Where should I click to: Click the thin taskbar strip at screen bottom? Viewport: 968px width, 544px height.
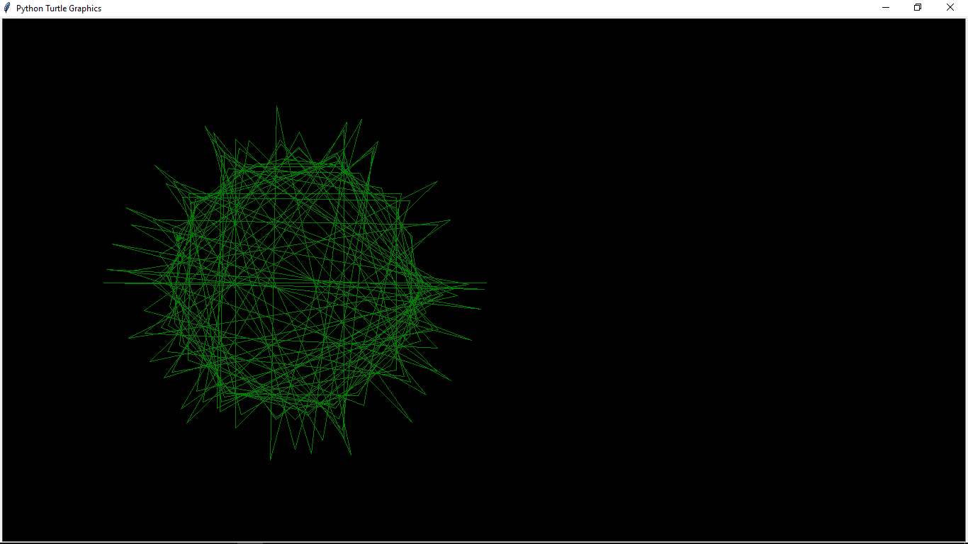click(484, 542)
